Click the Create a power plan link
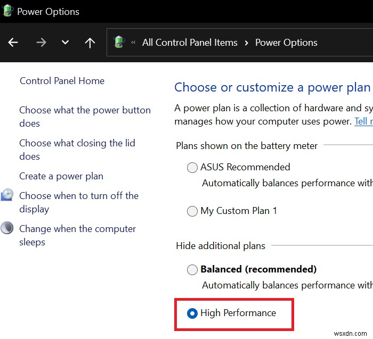The width and height of the screenshot is (373, 339). 61,176
